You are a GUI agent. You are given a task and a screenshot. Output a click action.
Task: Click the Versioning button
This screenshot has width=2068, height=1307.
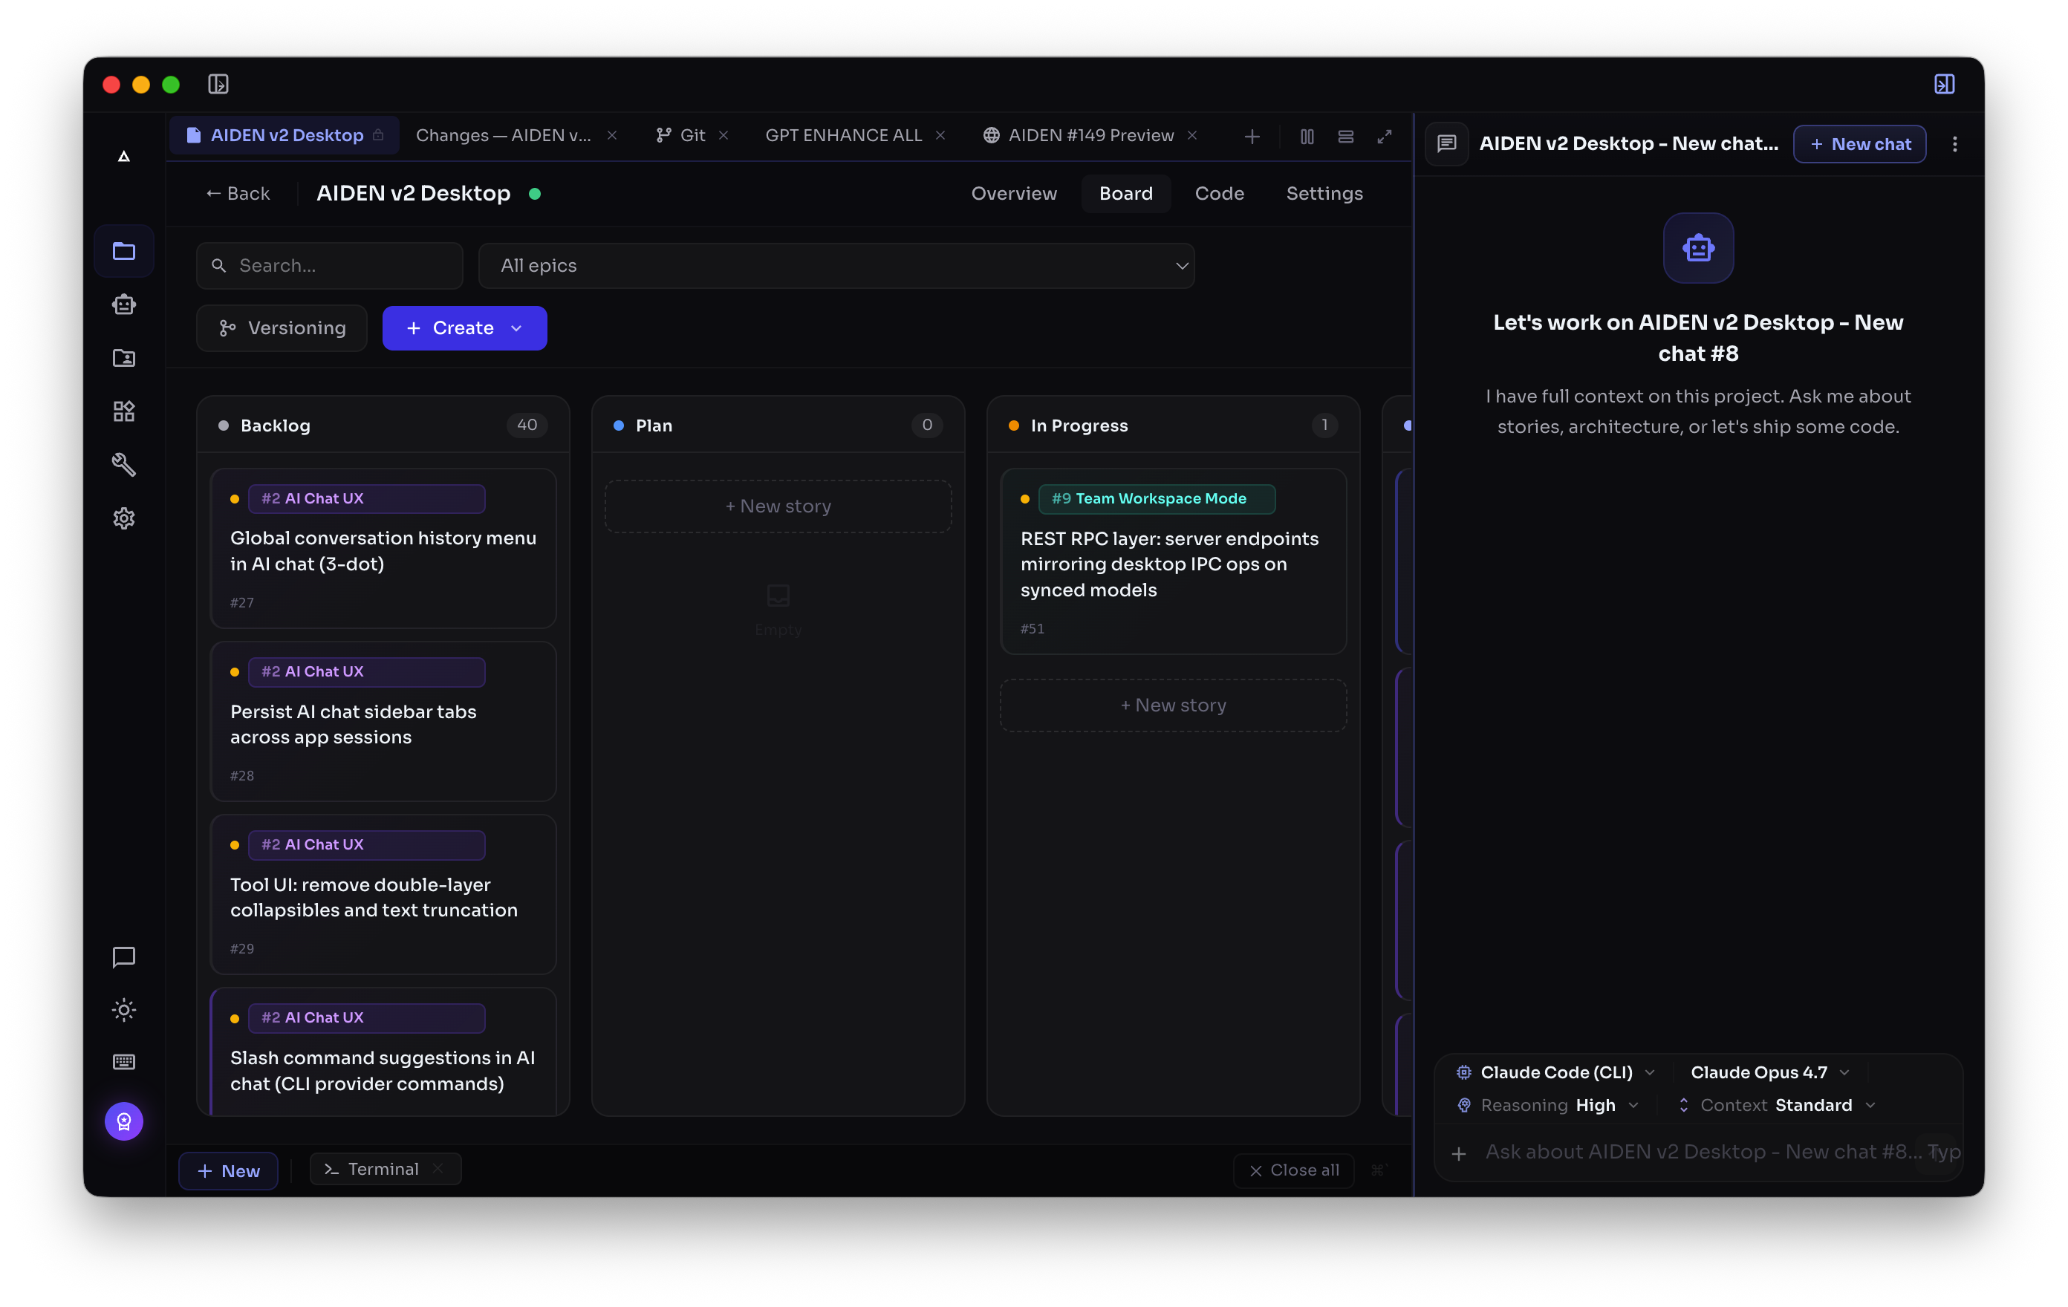point(282,328)
